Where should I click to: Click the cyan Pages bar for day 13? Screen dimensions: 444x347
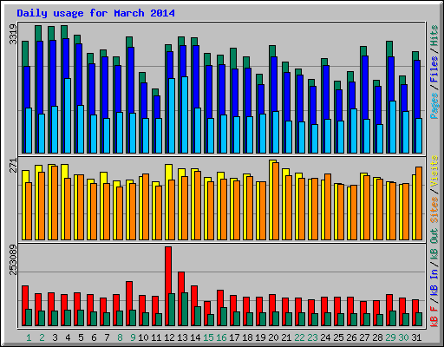[x=185, y=115]
